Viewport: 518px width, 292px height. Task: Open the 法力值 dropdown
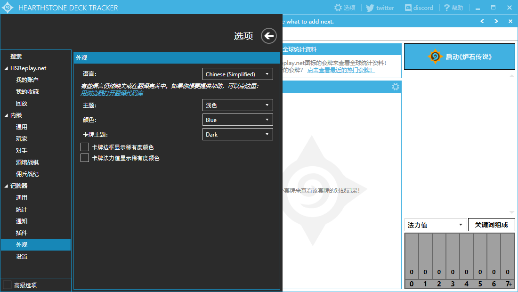(435, 225)
